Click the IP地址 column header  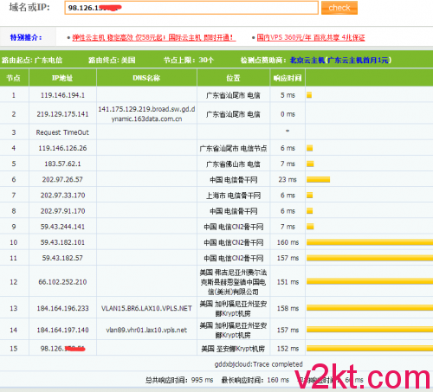click(62, 78)
